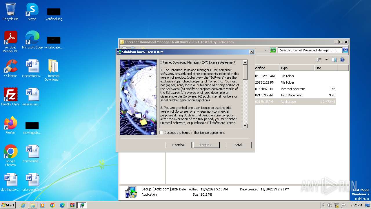Select the Internet Shortcut file row
Image resolution: width=371 pixels, height=209 pixels.
tap(295, 89)
